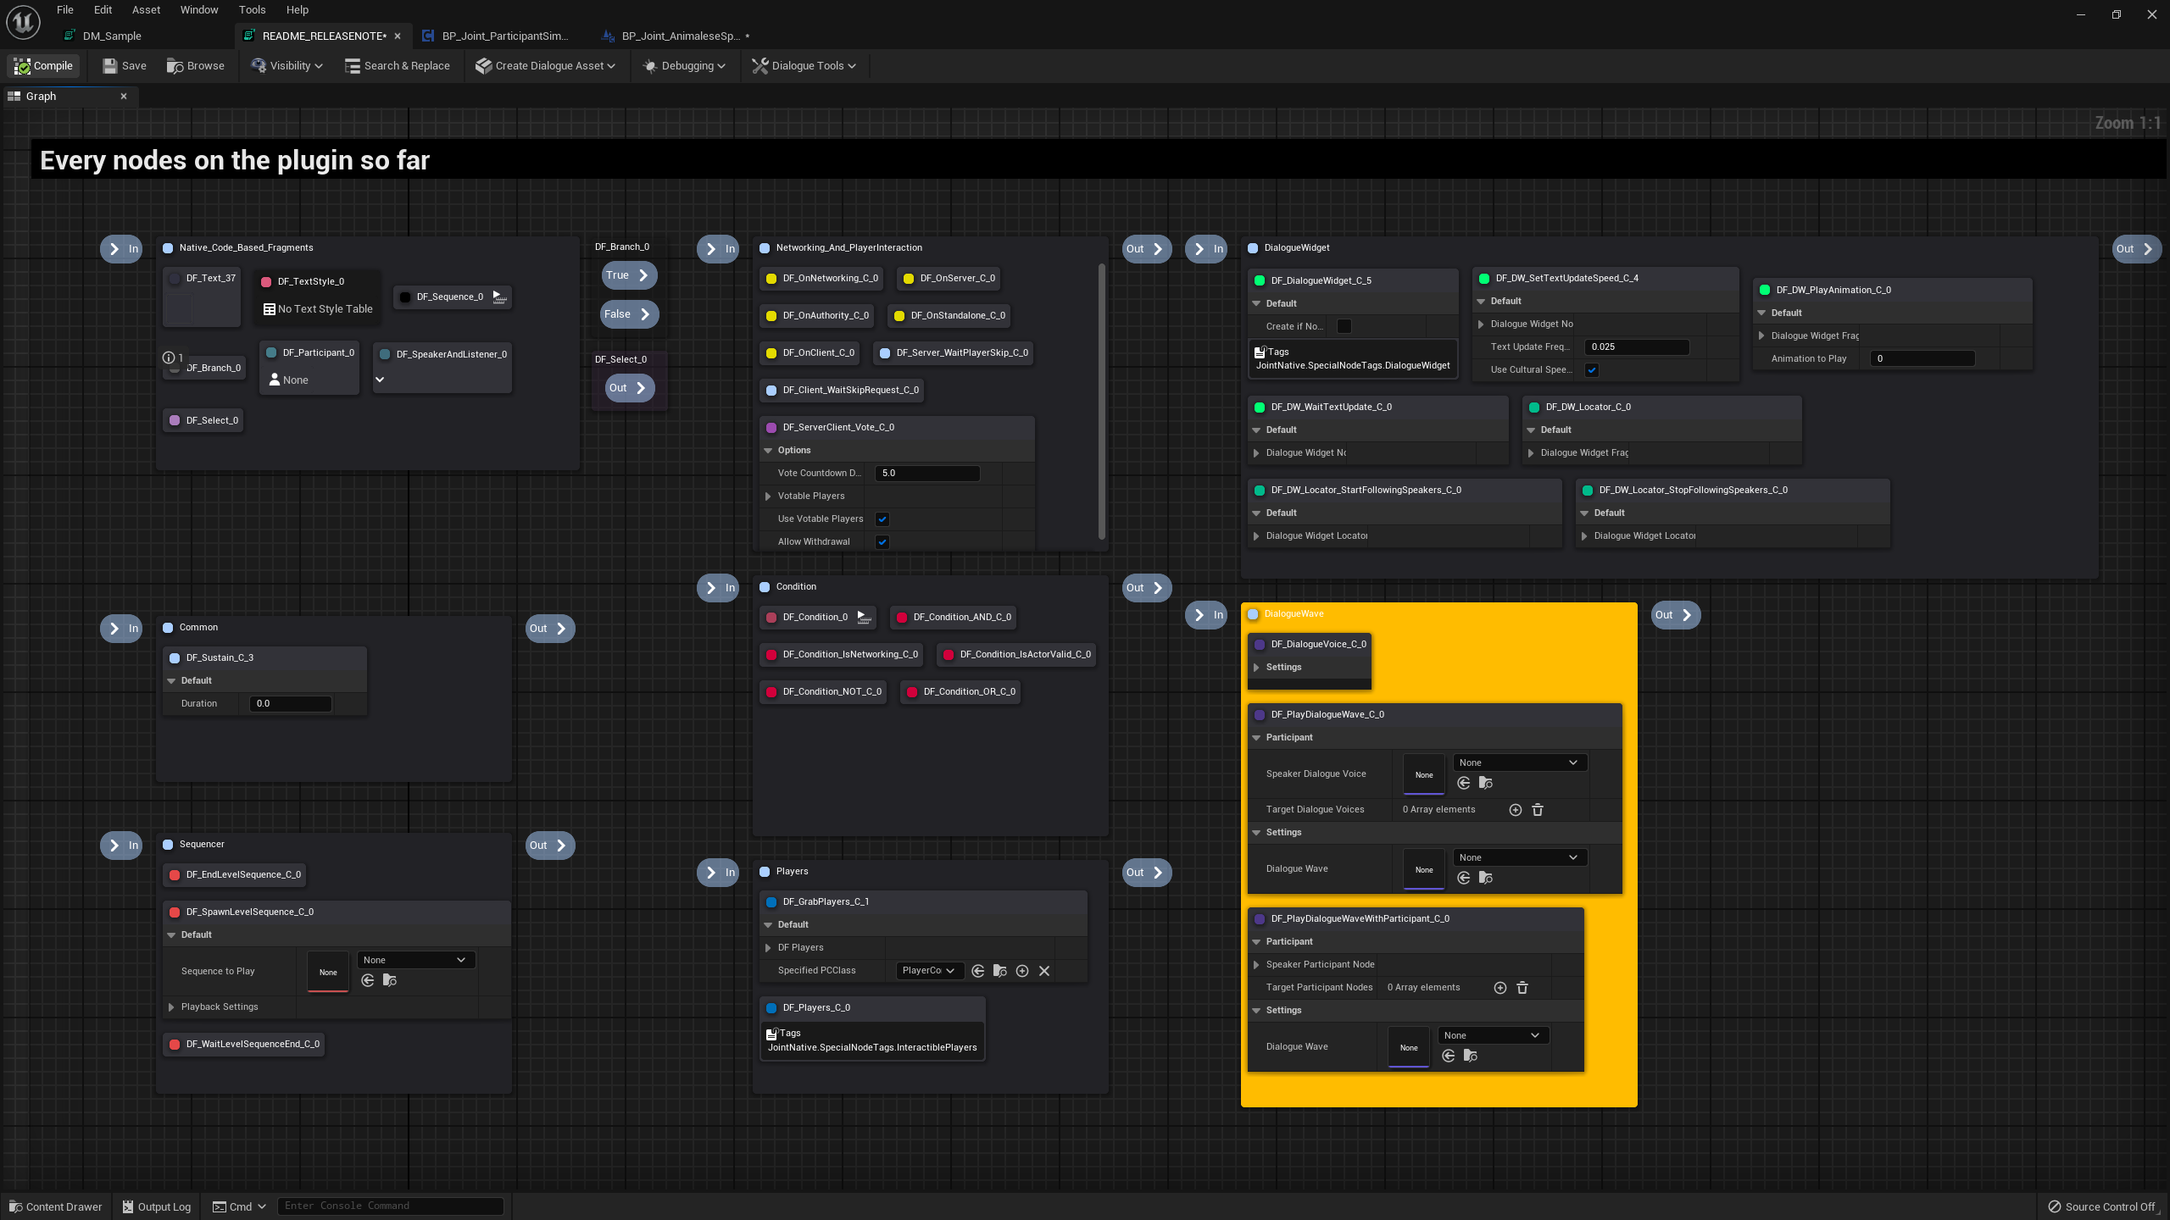Delete Target Participant Nodes array elements

[x=1522, y=988]
